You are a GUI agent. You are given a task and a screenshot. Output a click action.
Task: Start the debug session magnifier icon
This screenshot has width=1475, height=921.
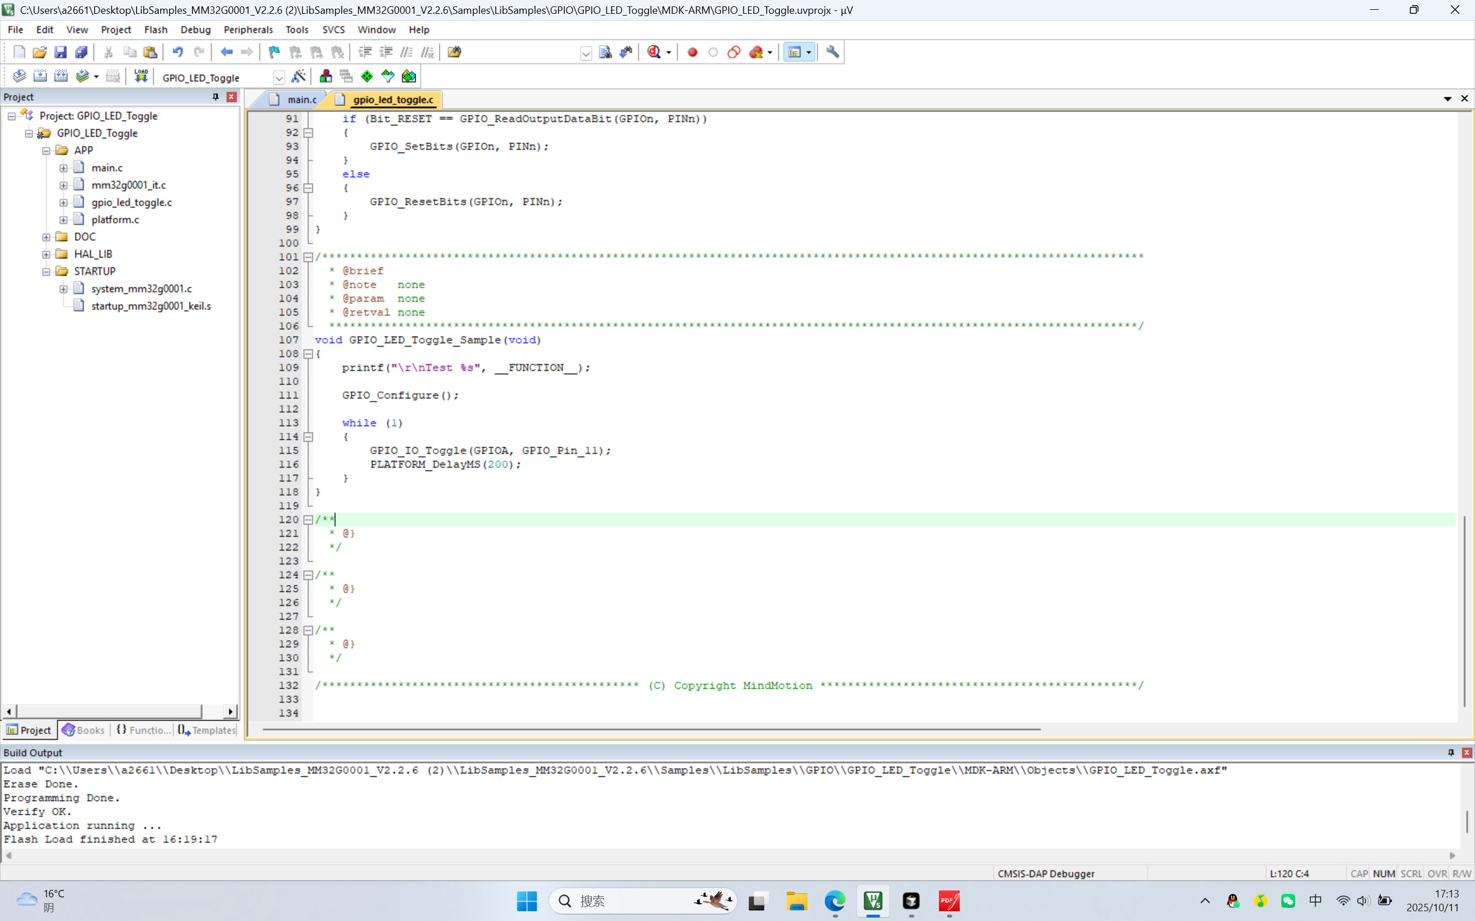click(654, 52)
